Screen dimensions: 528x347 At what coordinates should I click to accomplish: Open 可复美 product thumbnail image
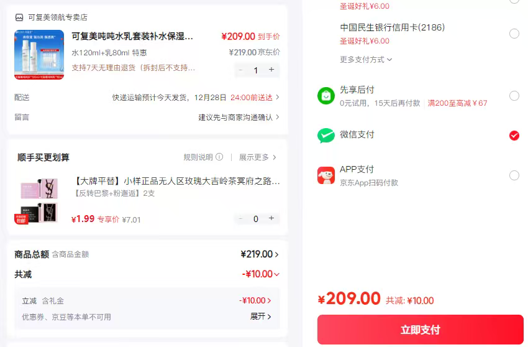tap(39, 55)
